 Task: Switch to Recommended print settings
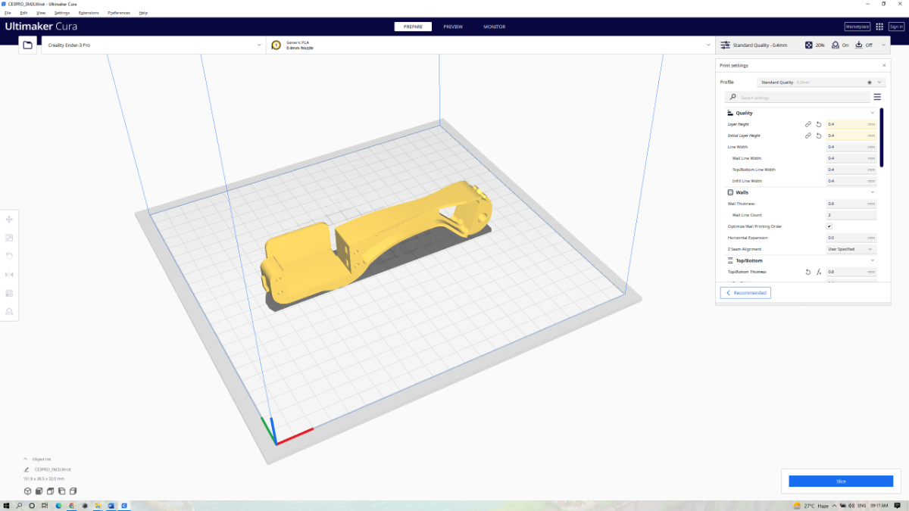pos(745,293)
